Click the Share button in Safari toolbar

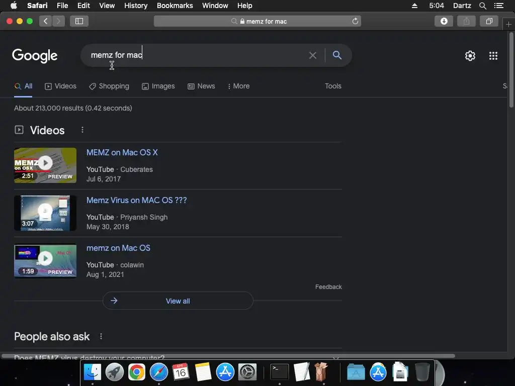coord(466,21)
